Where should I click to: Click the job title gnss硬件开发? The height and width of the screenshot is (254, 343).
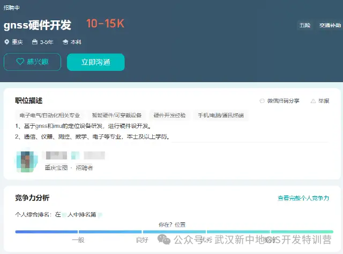click(x=38, y=25)
